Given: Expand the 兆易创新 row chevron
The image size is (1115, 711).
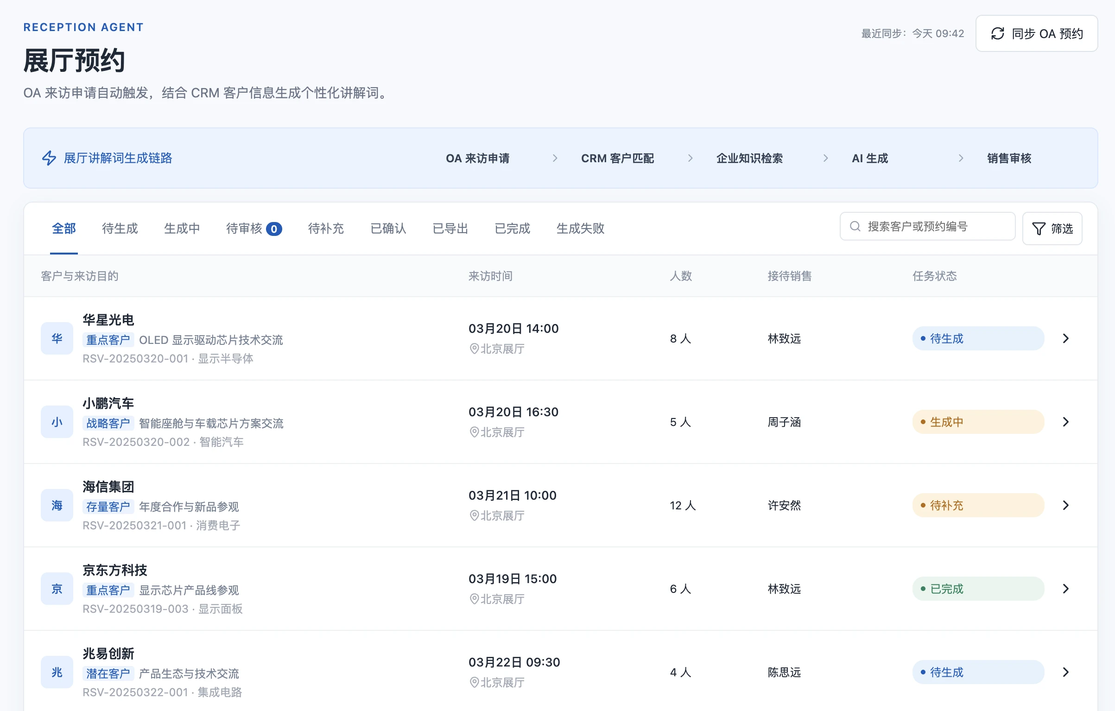Looking at the screenshot, I should pyautogui.click(x=1066, y=672).
